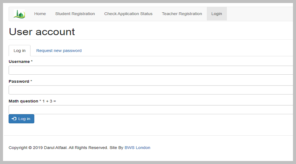Image resolution: width=296 pixels, height=164 pixels.
Task: Click the Username label
Action: click(19, 62)
